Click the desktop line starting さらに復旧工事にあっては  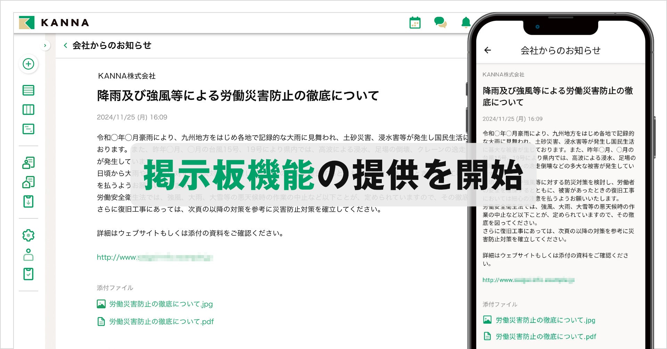tap(240, 209)
